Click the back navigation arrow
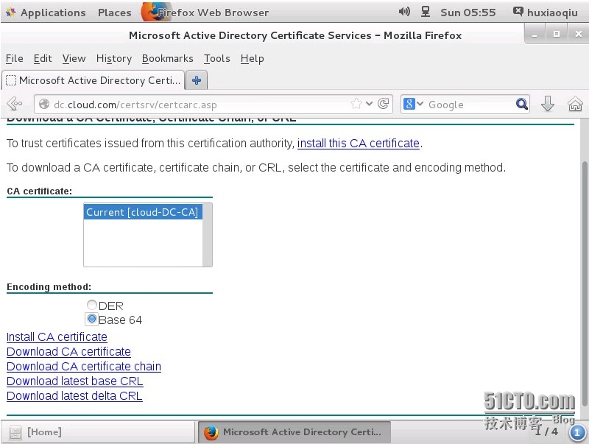Screen dimensions: 589x444 [15, 104]
